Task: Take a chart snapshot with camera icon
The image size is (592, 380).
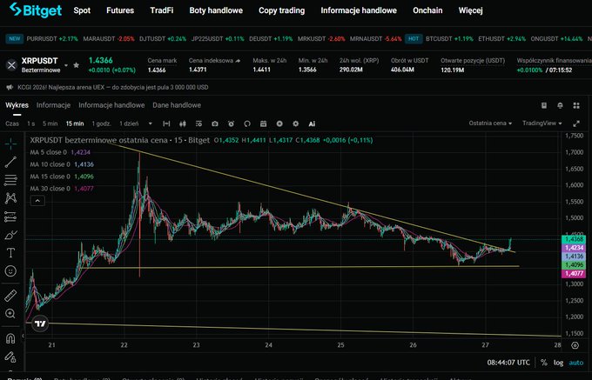Action: coord(215,123)
